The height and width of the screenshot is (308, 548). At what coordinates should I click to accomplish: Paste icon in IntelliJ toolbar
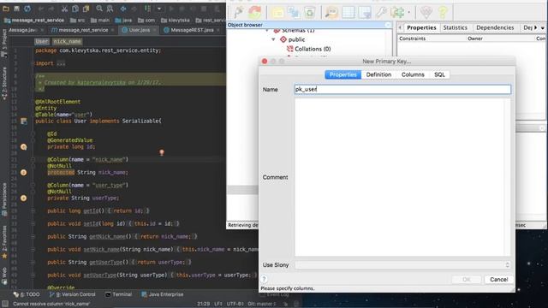coord(86,9)
